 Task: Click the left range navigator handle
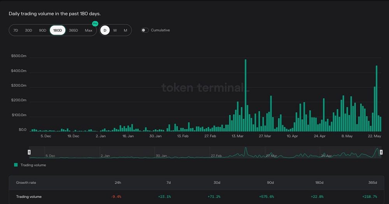tap(29, 152)
